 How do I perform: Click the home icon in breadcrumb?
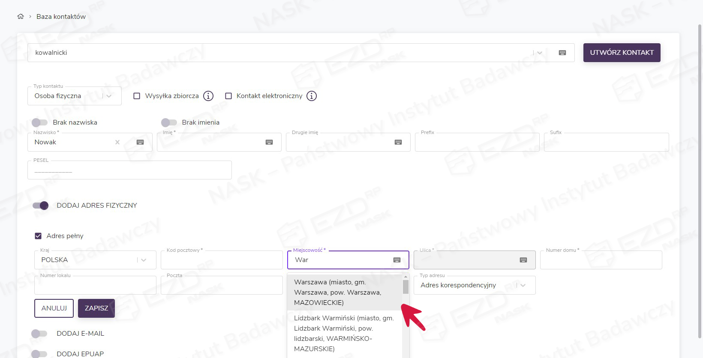[x=21, y=17]
